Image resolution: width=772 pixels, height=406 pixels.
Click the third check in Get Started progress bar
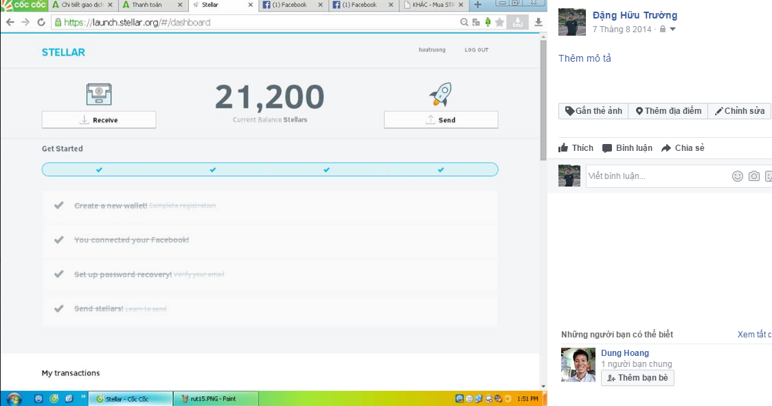(x=326, y=169)
